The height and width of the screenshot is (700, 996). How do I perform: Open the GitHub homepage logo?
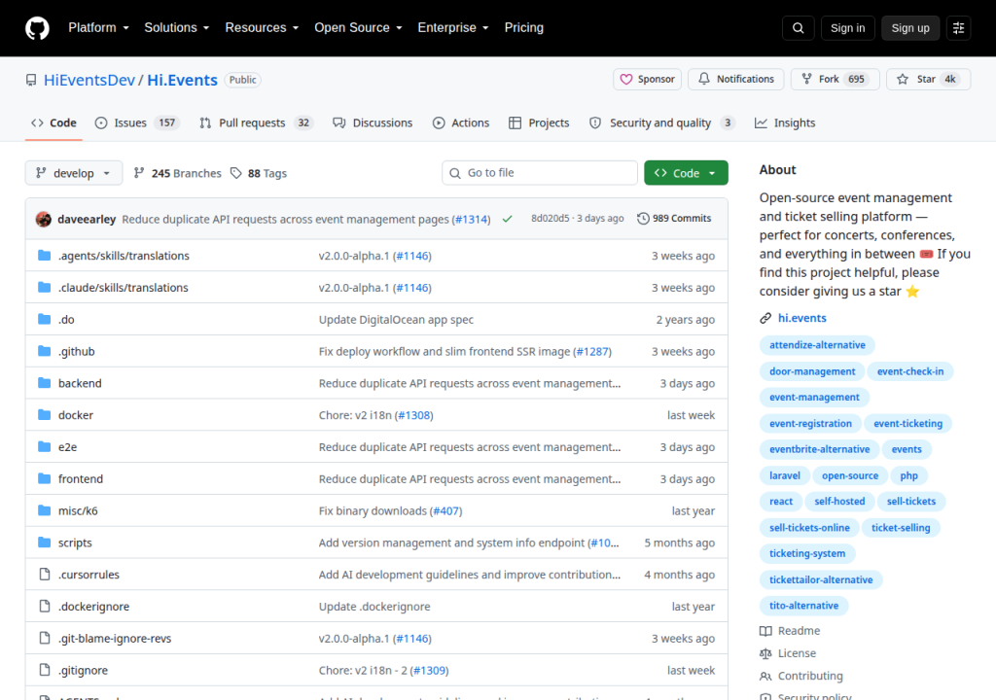pyautogui.click(x=37, y=28)
